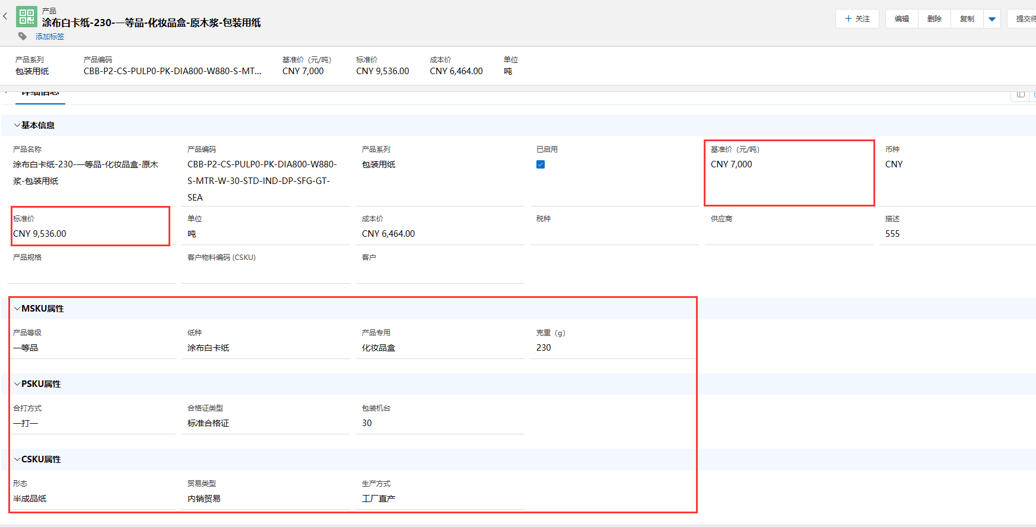Click the gray tag icon
This screenshot has width=1036, height=527.
[23, 37]
